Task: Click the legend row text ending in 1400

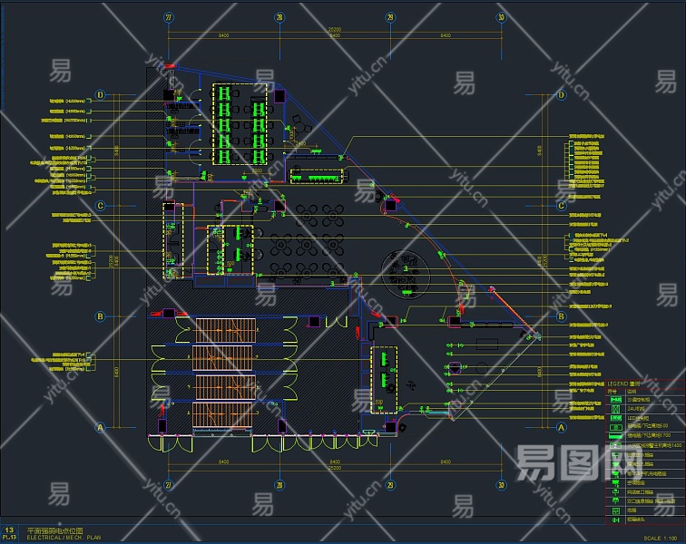Action: coord(654,445)
